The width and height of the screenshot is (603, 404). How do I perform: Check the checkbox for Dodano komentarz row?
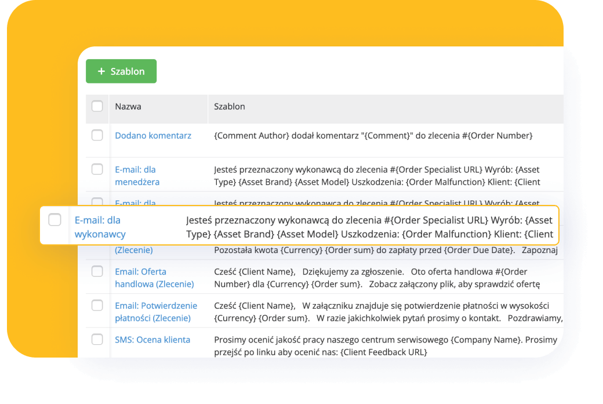97,135
